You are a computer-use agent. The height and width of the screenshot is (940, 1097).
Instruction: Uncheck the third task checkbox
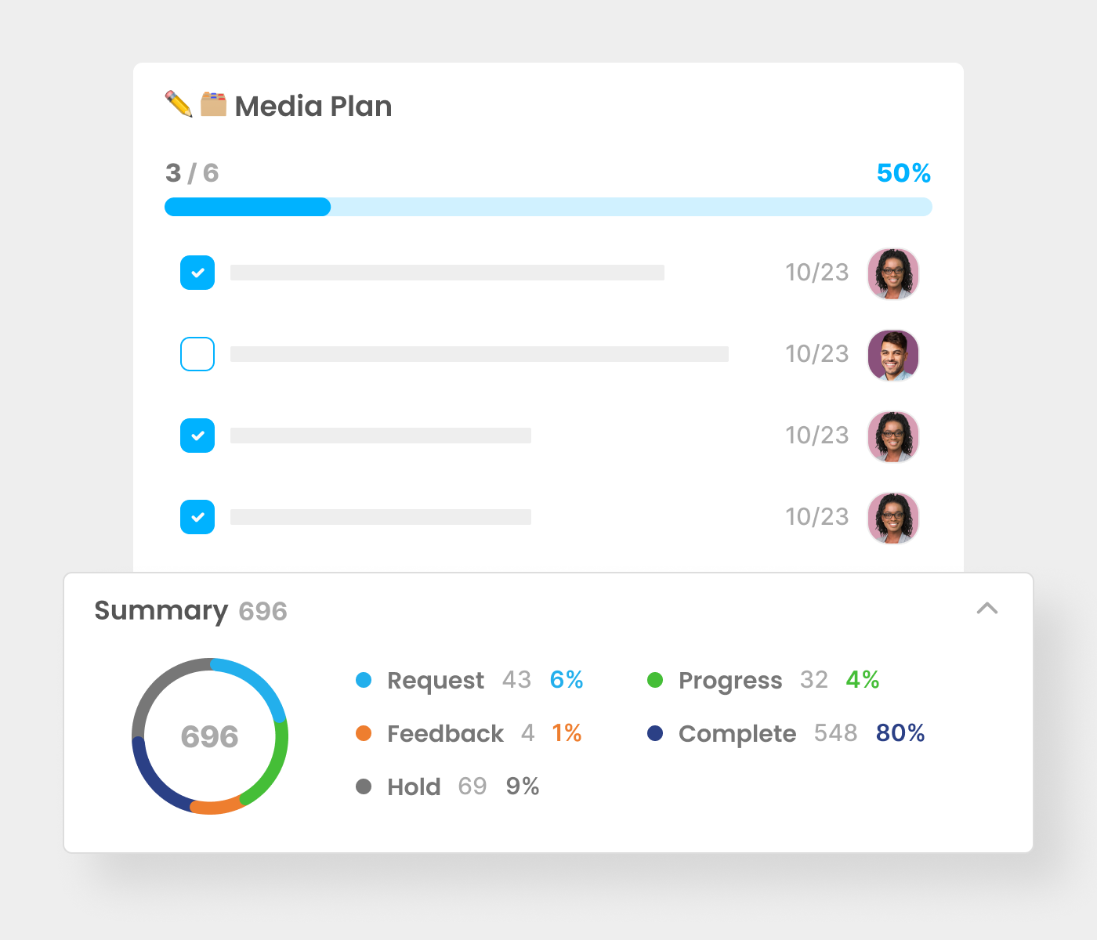coord(197,436)
